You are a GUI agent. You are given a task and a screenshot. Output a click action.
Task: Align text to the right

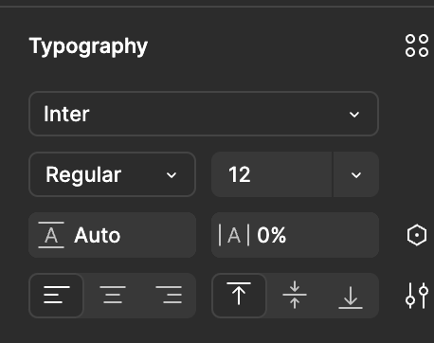(x=169, y=295)
